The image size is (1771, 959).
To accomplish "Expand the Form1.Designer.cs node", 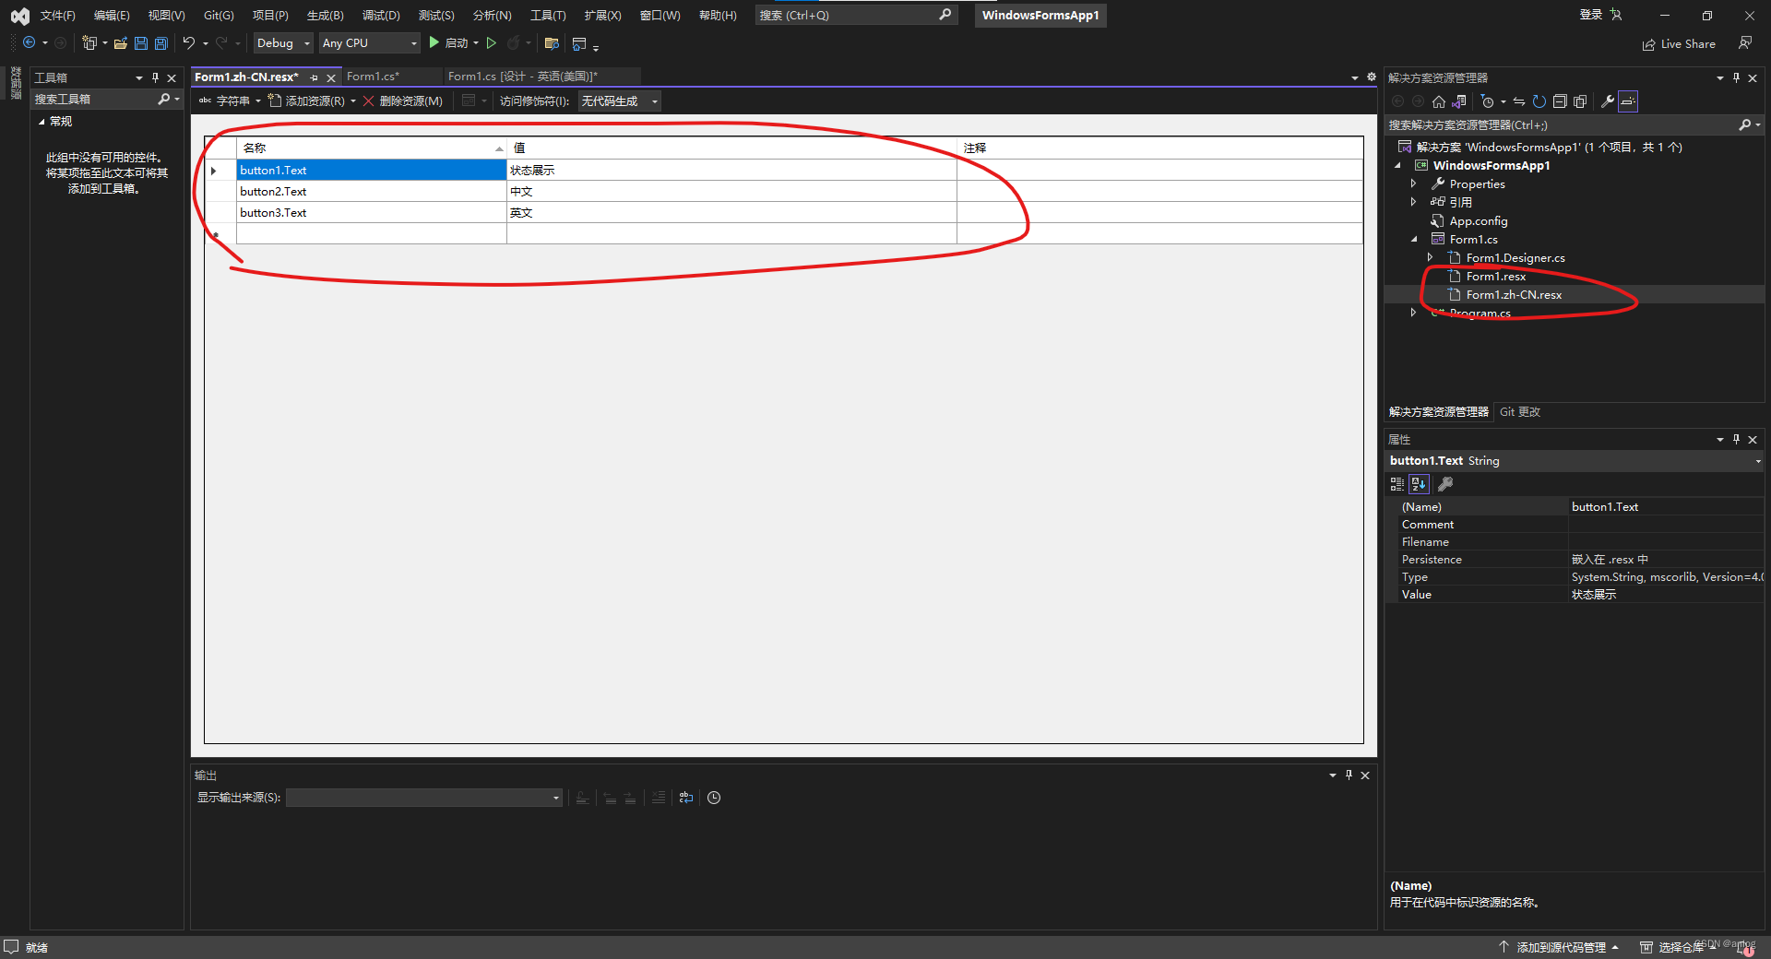I will click(1431, 257).
